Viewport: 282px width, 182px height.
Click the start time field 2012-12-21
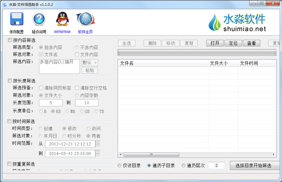click(70, 144)
